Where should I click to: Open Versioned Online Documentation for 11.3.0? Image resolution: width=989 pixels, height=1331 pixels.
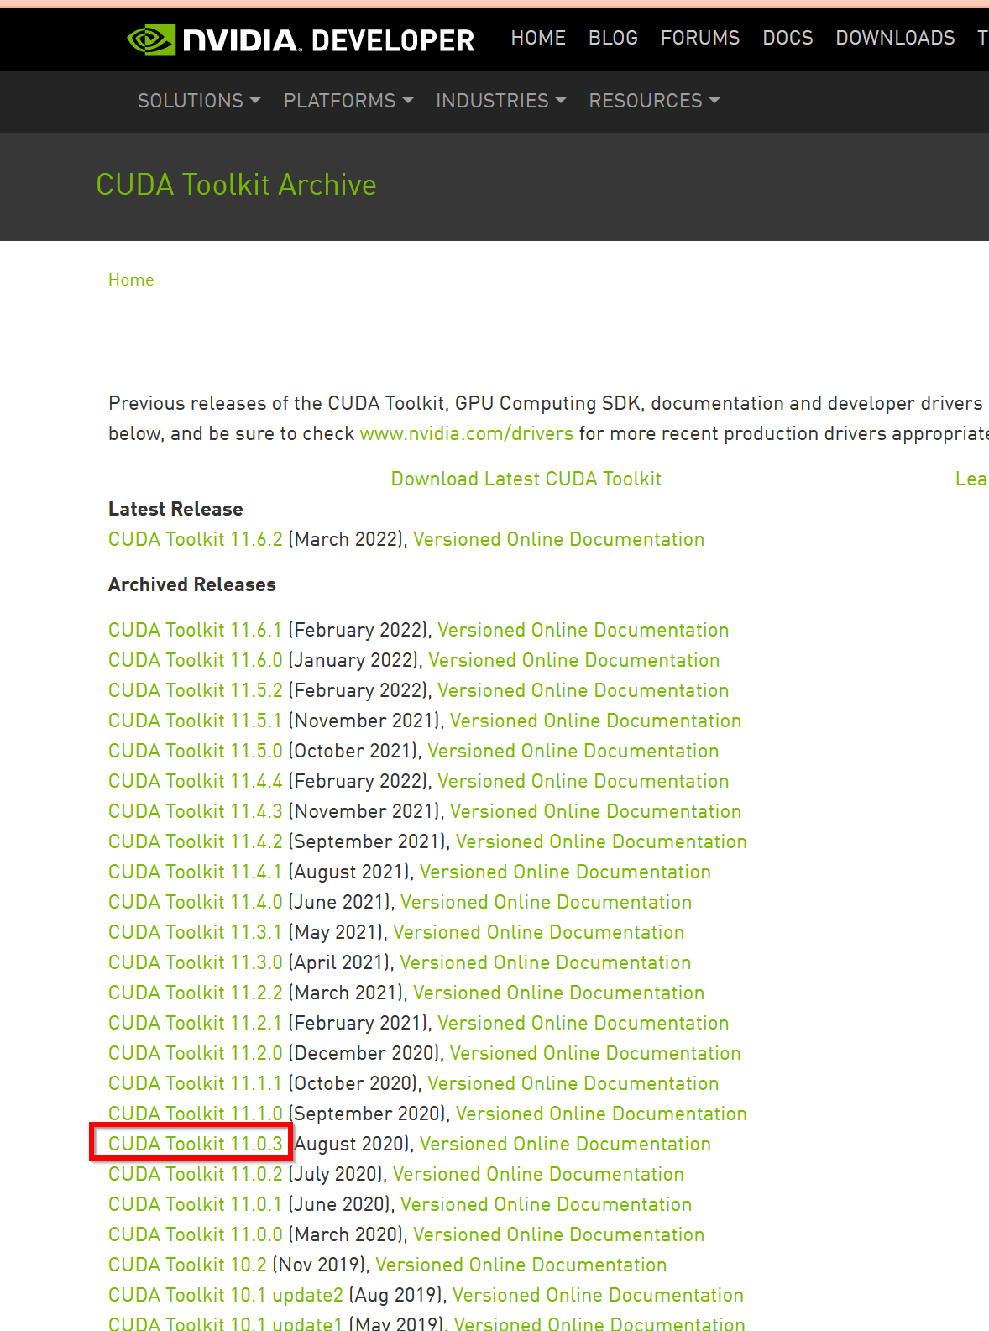click(546, 962)
